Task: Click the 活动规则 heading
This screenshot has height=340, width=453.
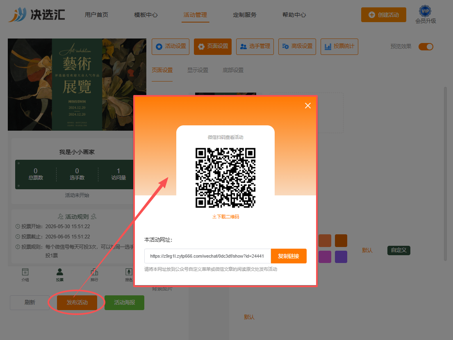Action: tap(77, 216)
